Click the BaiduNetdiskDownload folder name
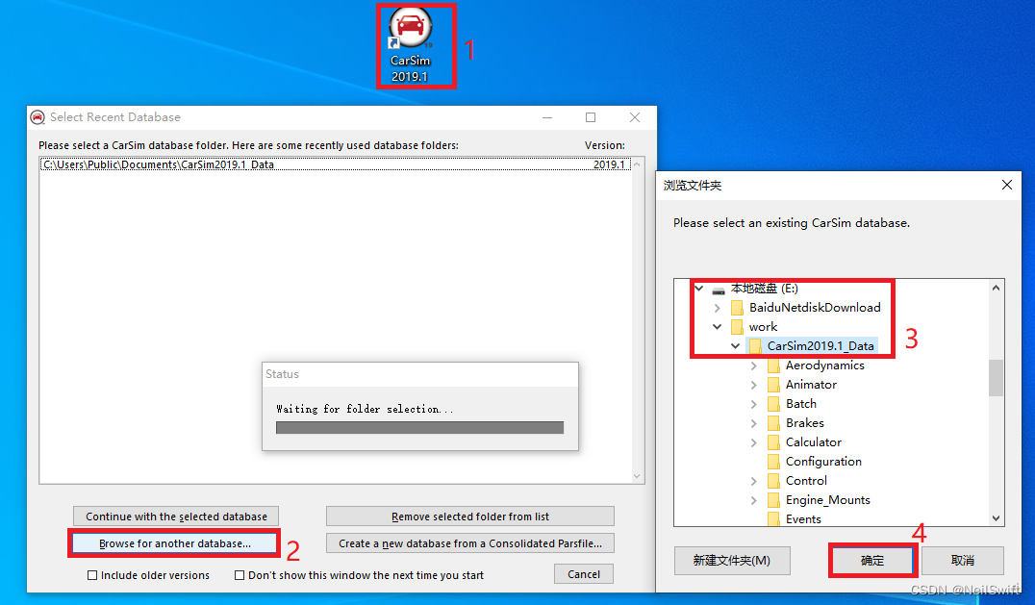The image size is (1035, 605). coord(815,308)
